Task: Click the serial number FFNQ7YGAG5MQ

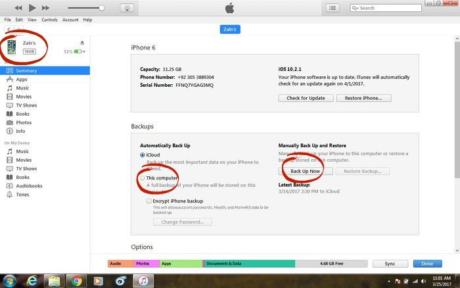Action: [x=195, y=85]
